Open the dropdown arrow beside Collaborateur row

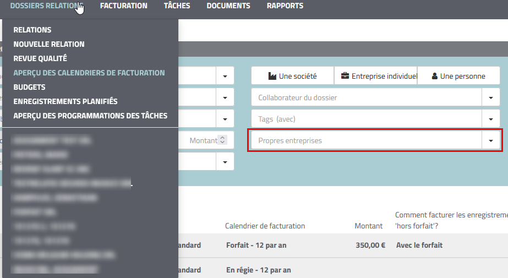click(225, 97)
